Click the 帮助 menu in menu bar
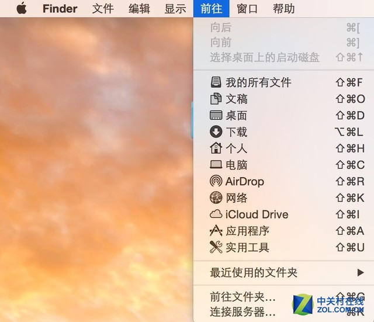 click(x=284, y=9)
